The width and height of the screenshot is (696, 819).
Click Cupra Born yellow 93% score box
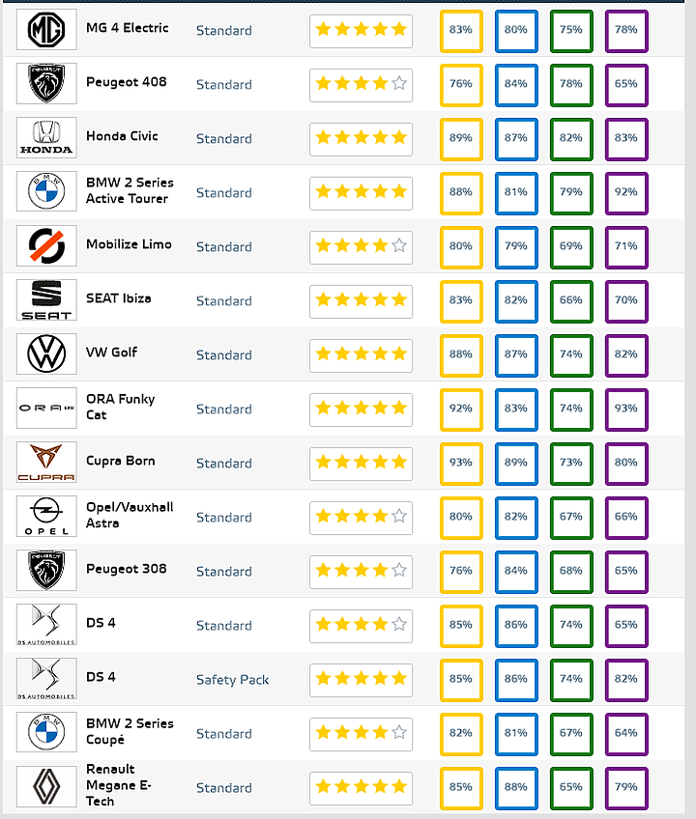[461, 463]
